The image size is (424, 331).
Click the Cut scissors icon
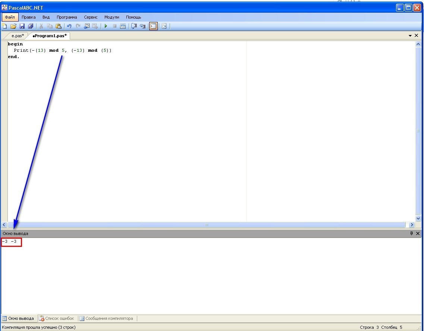point(41,26)
